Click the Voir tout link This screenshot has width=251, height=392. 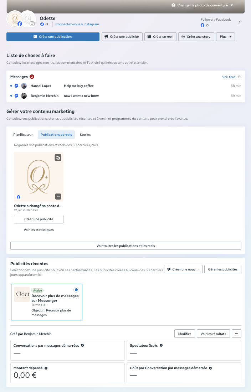[229, 77]
